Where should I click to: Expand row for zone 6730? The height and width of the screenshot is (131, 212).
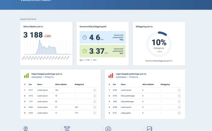95,107
